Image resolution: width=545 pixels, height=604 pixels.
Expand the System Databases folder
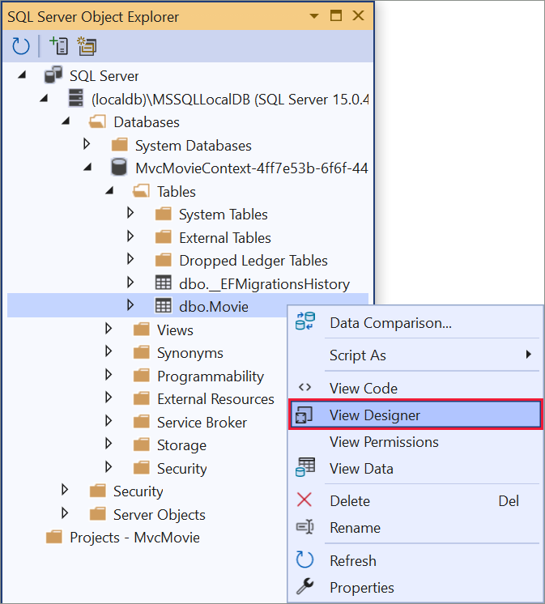click(x=87, y=145)
